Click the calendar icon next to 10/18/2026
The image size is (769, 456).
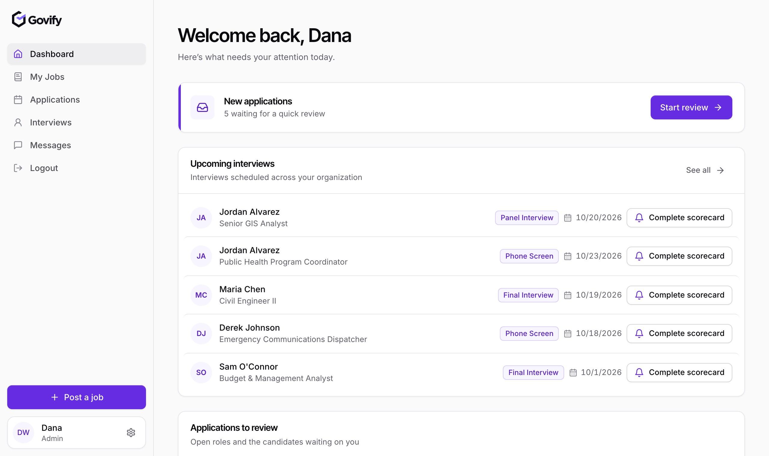click(567, 334)
